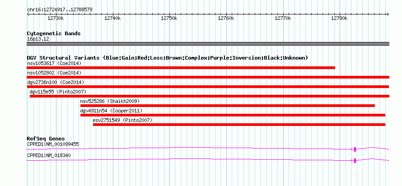The width and height of the screenshot is (402, 186).
Task: Open the dgv4911n54 (Cooper2011) label
Action: [111, 111]
